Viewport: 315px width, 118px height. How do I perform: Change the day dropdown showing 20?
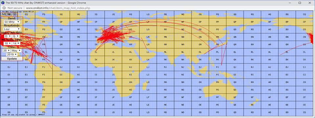[x=6, y=50]
